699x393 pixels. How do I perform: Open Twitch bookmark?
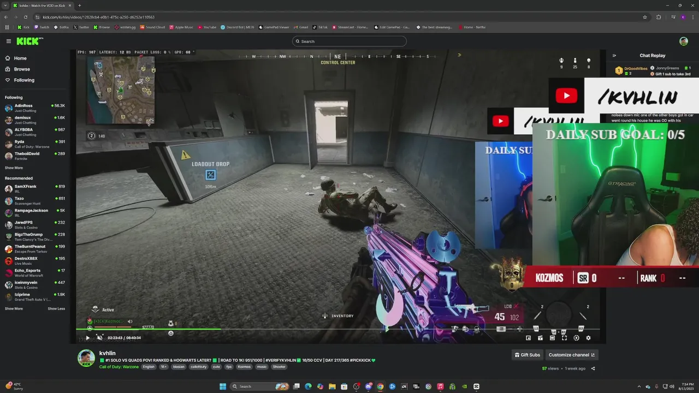42,27
